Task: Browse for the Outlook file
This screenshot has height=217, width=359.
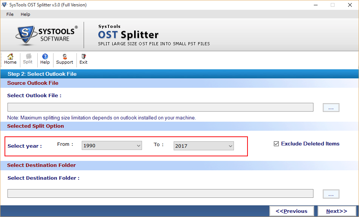Action: tap(331, 108)
